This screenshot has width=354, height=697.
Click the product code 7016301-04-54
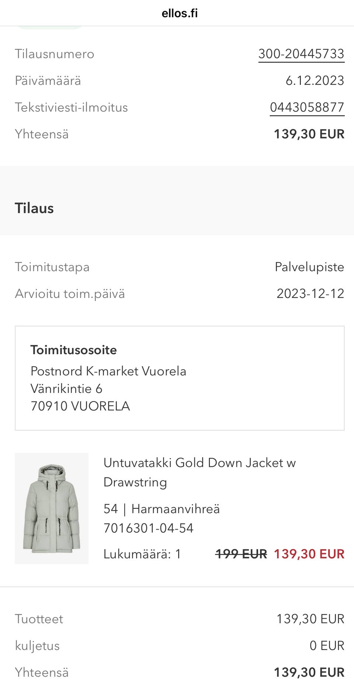(x=148, y=528)
